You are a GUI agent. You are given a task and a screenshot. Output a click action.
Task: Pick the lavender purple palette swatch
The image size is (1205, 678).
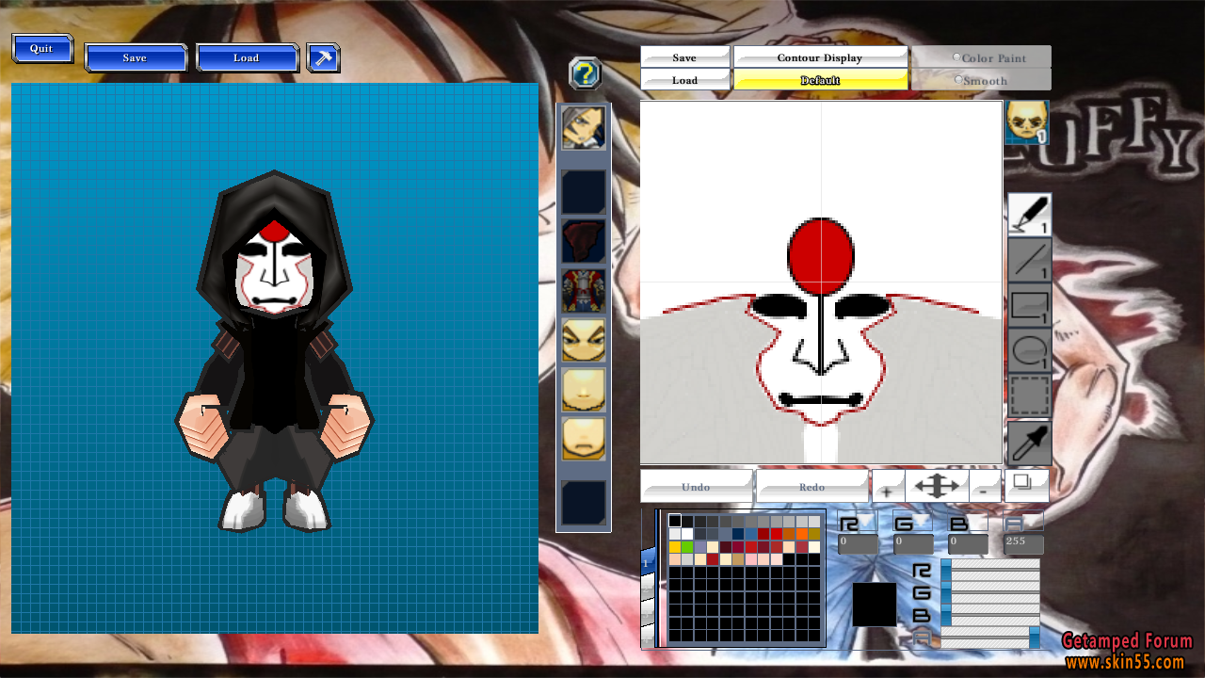pos(700,547)
